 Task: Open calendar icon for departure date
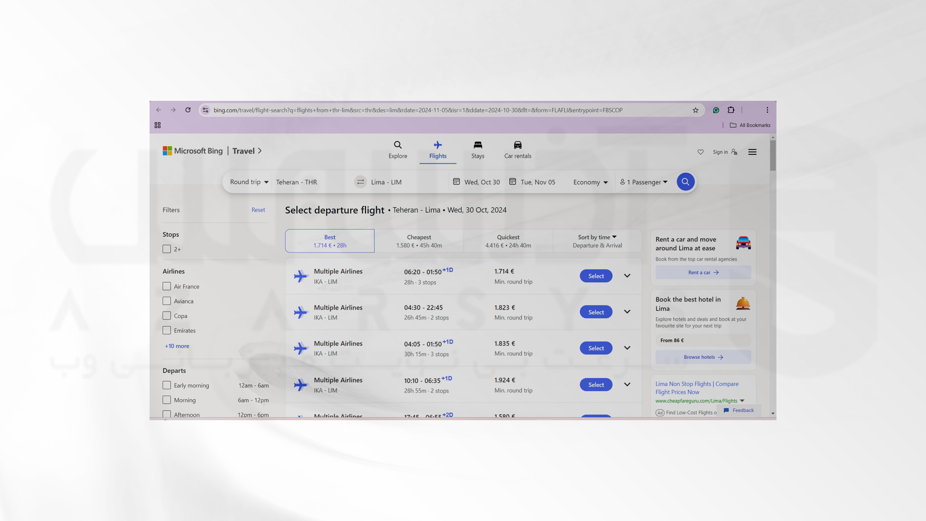[x=456, y=182]
